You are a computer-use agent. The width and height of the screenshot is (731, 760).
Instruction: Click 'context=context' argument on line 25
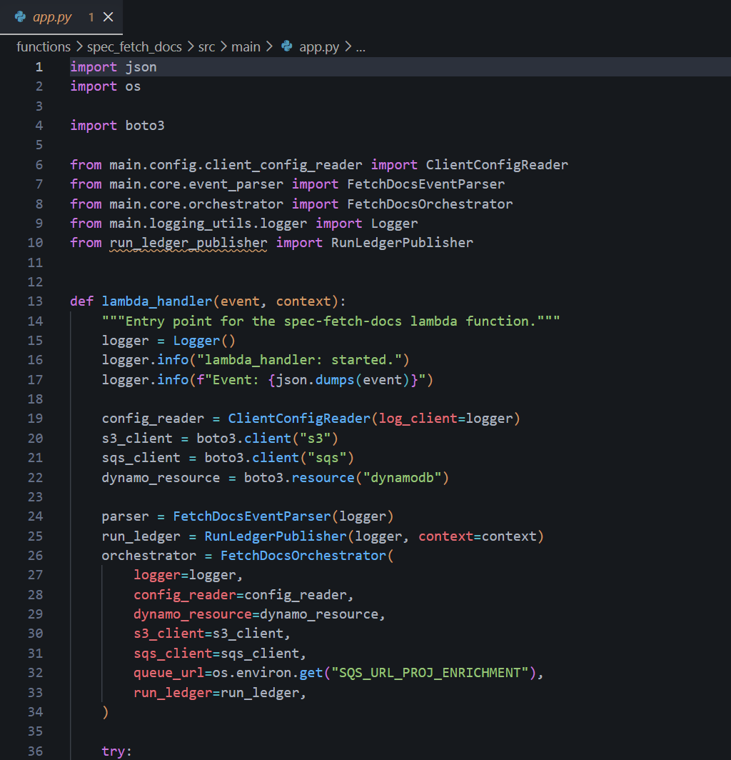pyautogui.click(x=477, y=536)
